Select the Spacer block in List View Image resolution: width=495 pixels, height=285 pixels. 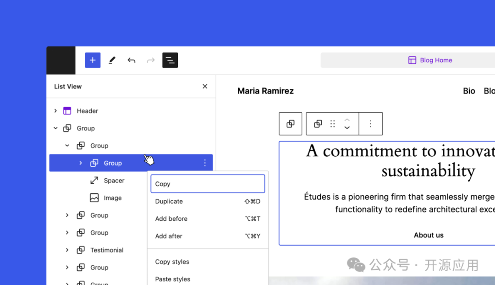coord(114,181)
